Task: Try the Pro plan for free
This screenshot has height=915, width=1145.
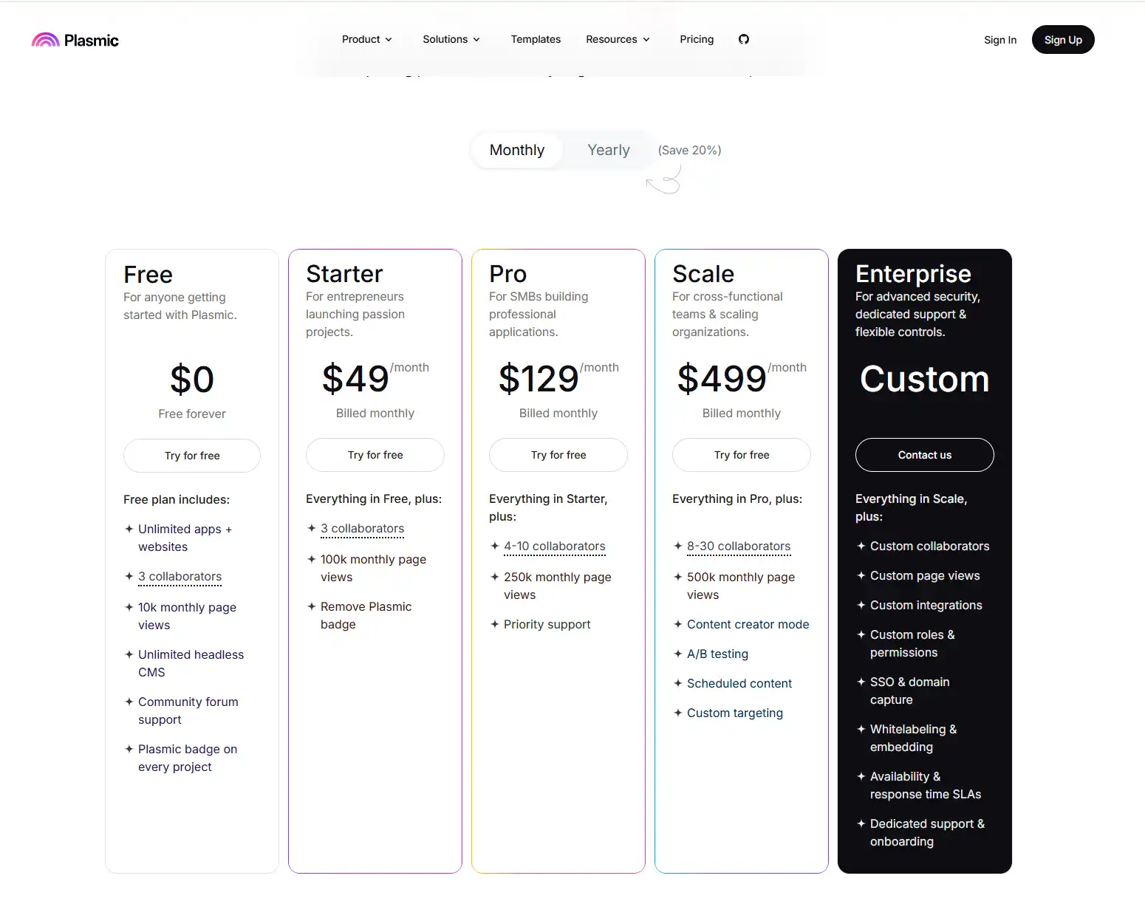Action: point(558,455)
